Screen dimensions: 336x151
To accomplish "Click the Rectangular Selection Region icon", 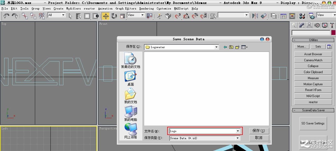I will (x=87, y=16).
